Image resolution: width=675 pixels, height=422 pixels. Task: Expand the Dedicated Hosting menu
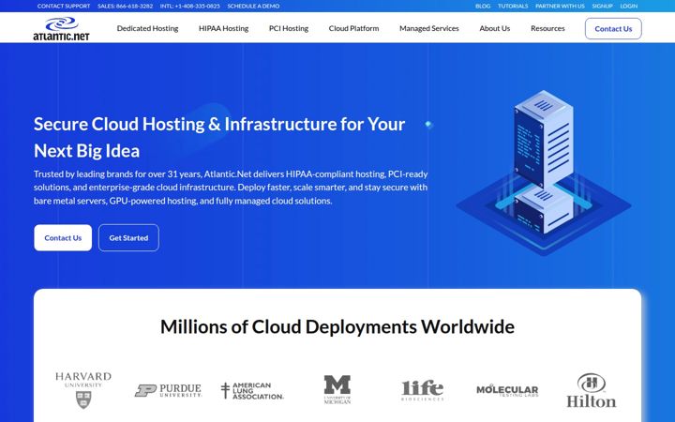click(x=148, y=28)
